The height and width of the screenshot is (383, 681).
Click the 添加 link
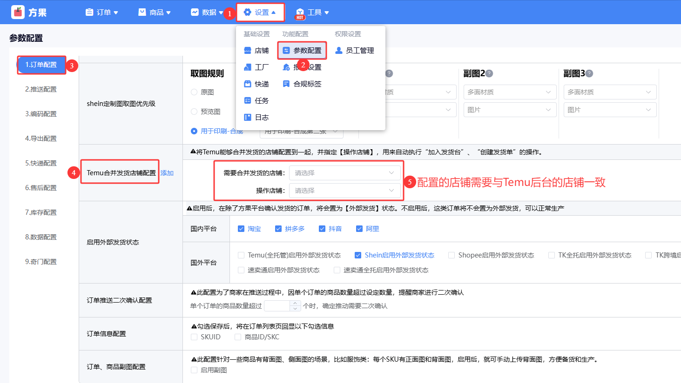[x=167, y=173]
